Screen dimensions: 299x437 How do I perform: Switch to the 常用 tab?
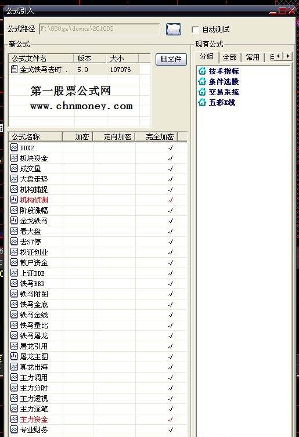click(x=253, y=57)
